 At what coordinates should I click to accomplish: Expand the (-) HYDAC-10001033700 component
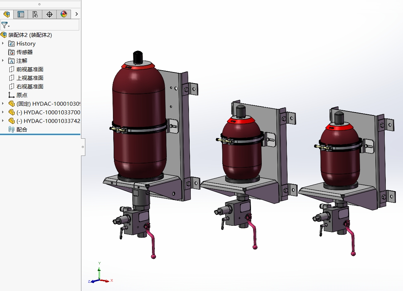point(3,112)
